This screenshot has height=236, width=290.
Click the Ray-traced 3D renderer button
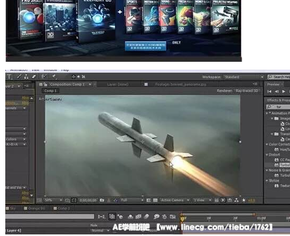(x=247, y=91)
